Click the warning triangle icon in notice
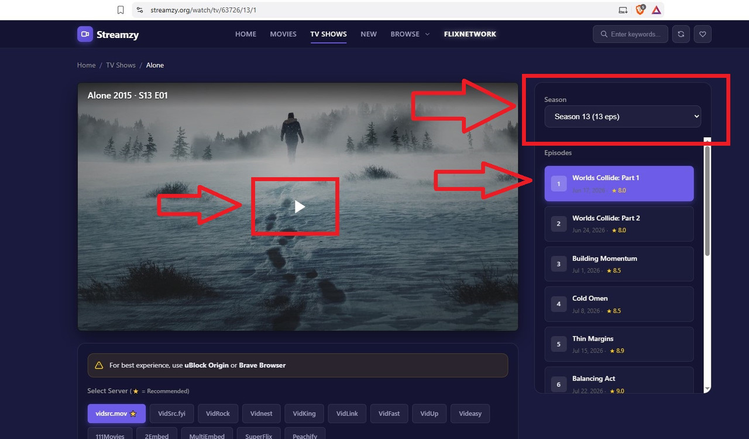Viewport: 749px width, 439px height. pyautogui.click(x=99, y=365)
